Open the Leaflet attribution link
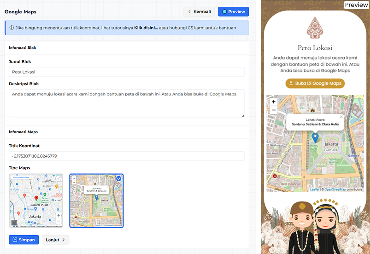 tap(314, 189)
